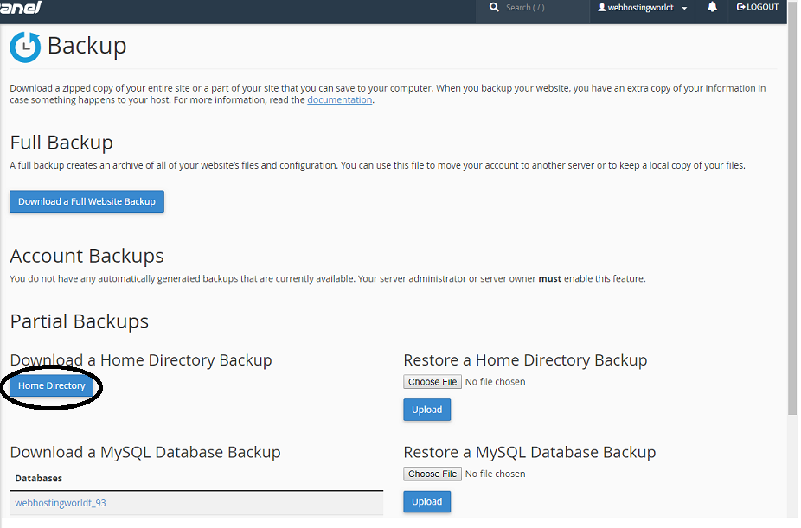The height and width of the screenshot is (528, 801).
Task: Click Upload for the home directory restore
Action: point(426,409)
